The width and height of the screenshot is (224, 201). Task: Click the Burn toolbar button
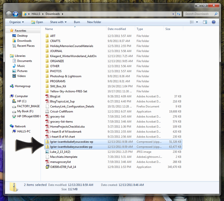click(77, 22)
